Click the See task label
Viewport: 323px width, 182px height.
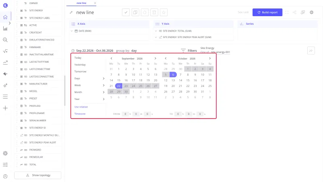[243, 13]
